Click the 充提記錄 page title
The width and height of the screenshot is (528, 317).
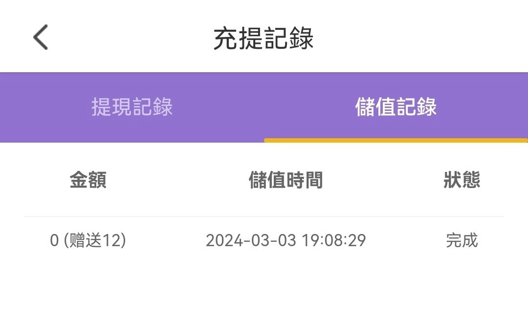point(264,38)
